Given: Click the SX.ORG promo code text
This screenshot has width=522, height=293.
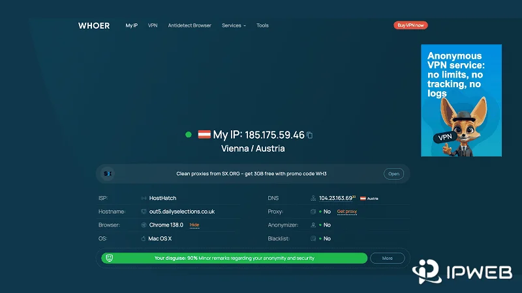Looking at the screenshot, I should [x=251, y=173].
